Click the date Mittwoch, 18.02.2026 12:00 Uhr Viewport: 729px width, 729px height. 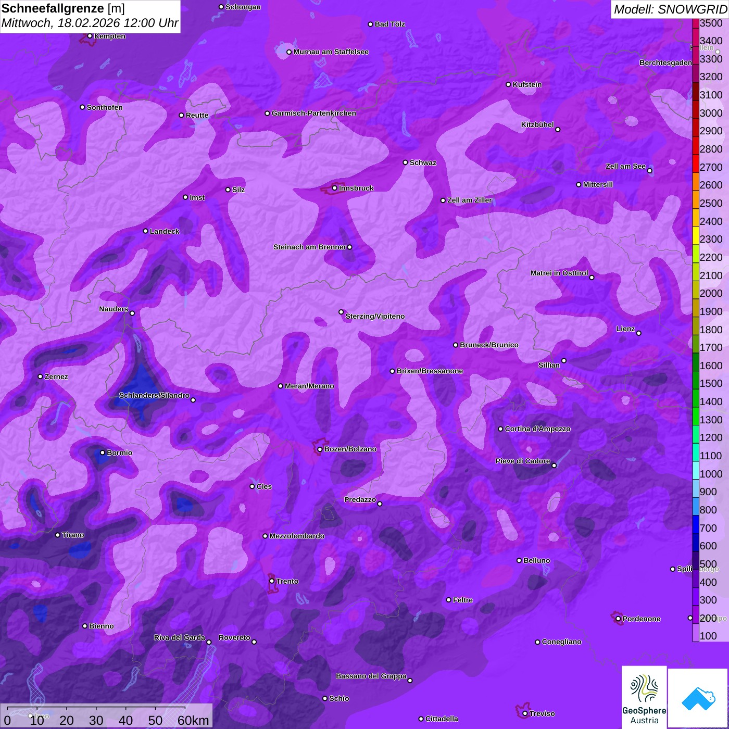tap(90, 23)
